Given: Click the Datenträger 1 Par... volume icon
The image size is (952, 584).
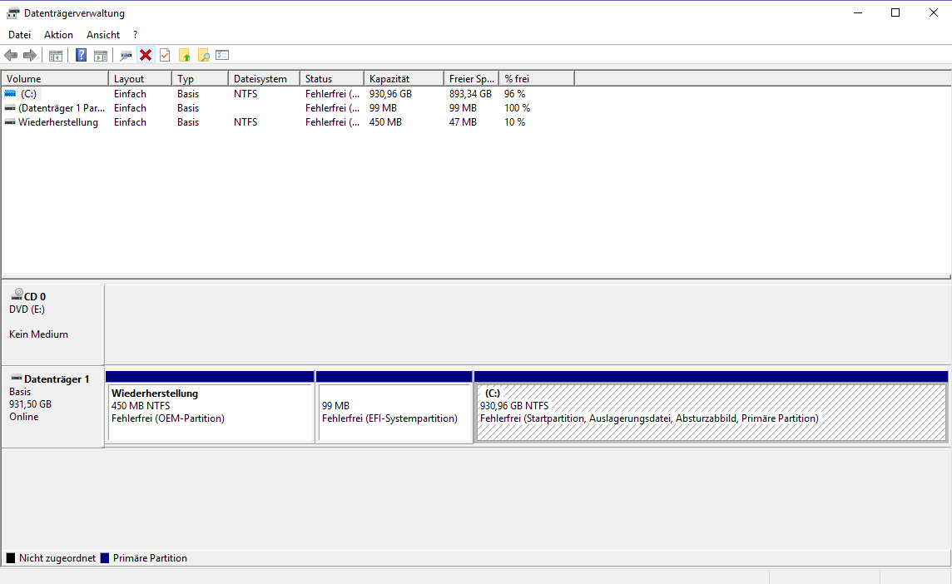Looking at the screenshot, I should pyautogui.click(x=10, y=107).
